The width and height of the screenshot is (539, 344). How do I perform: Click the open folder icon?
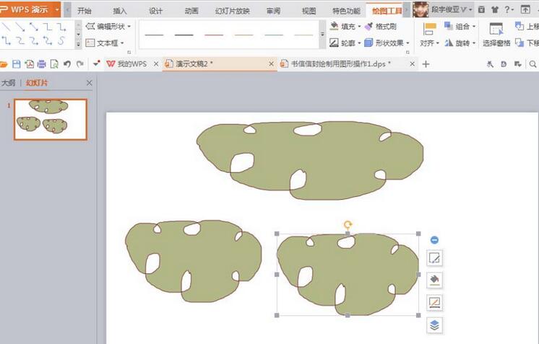point(4,64)
